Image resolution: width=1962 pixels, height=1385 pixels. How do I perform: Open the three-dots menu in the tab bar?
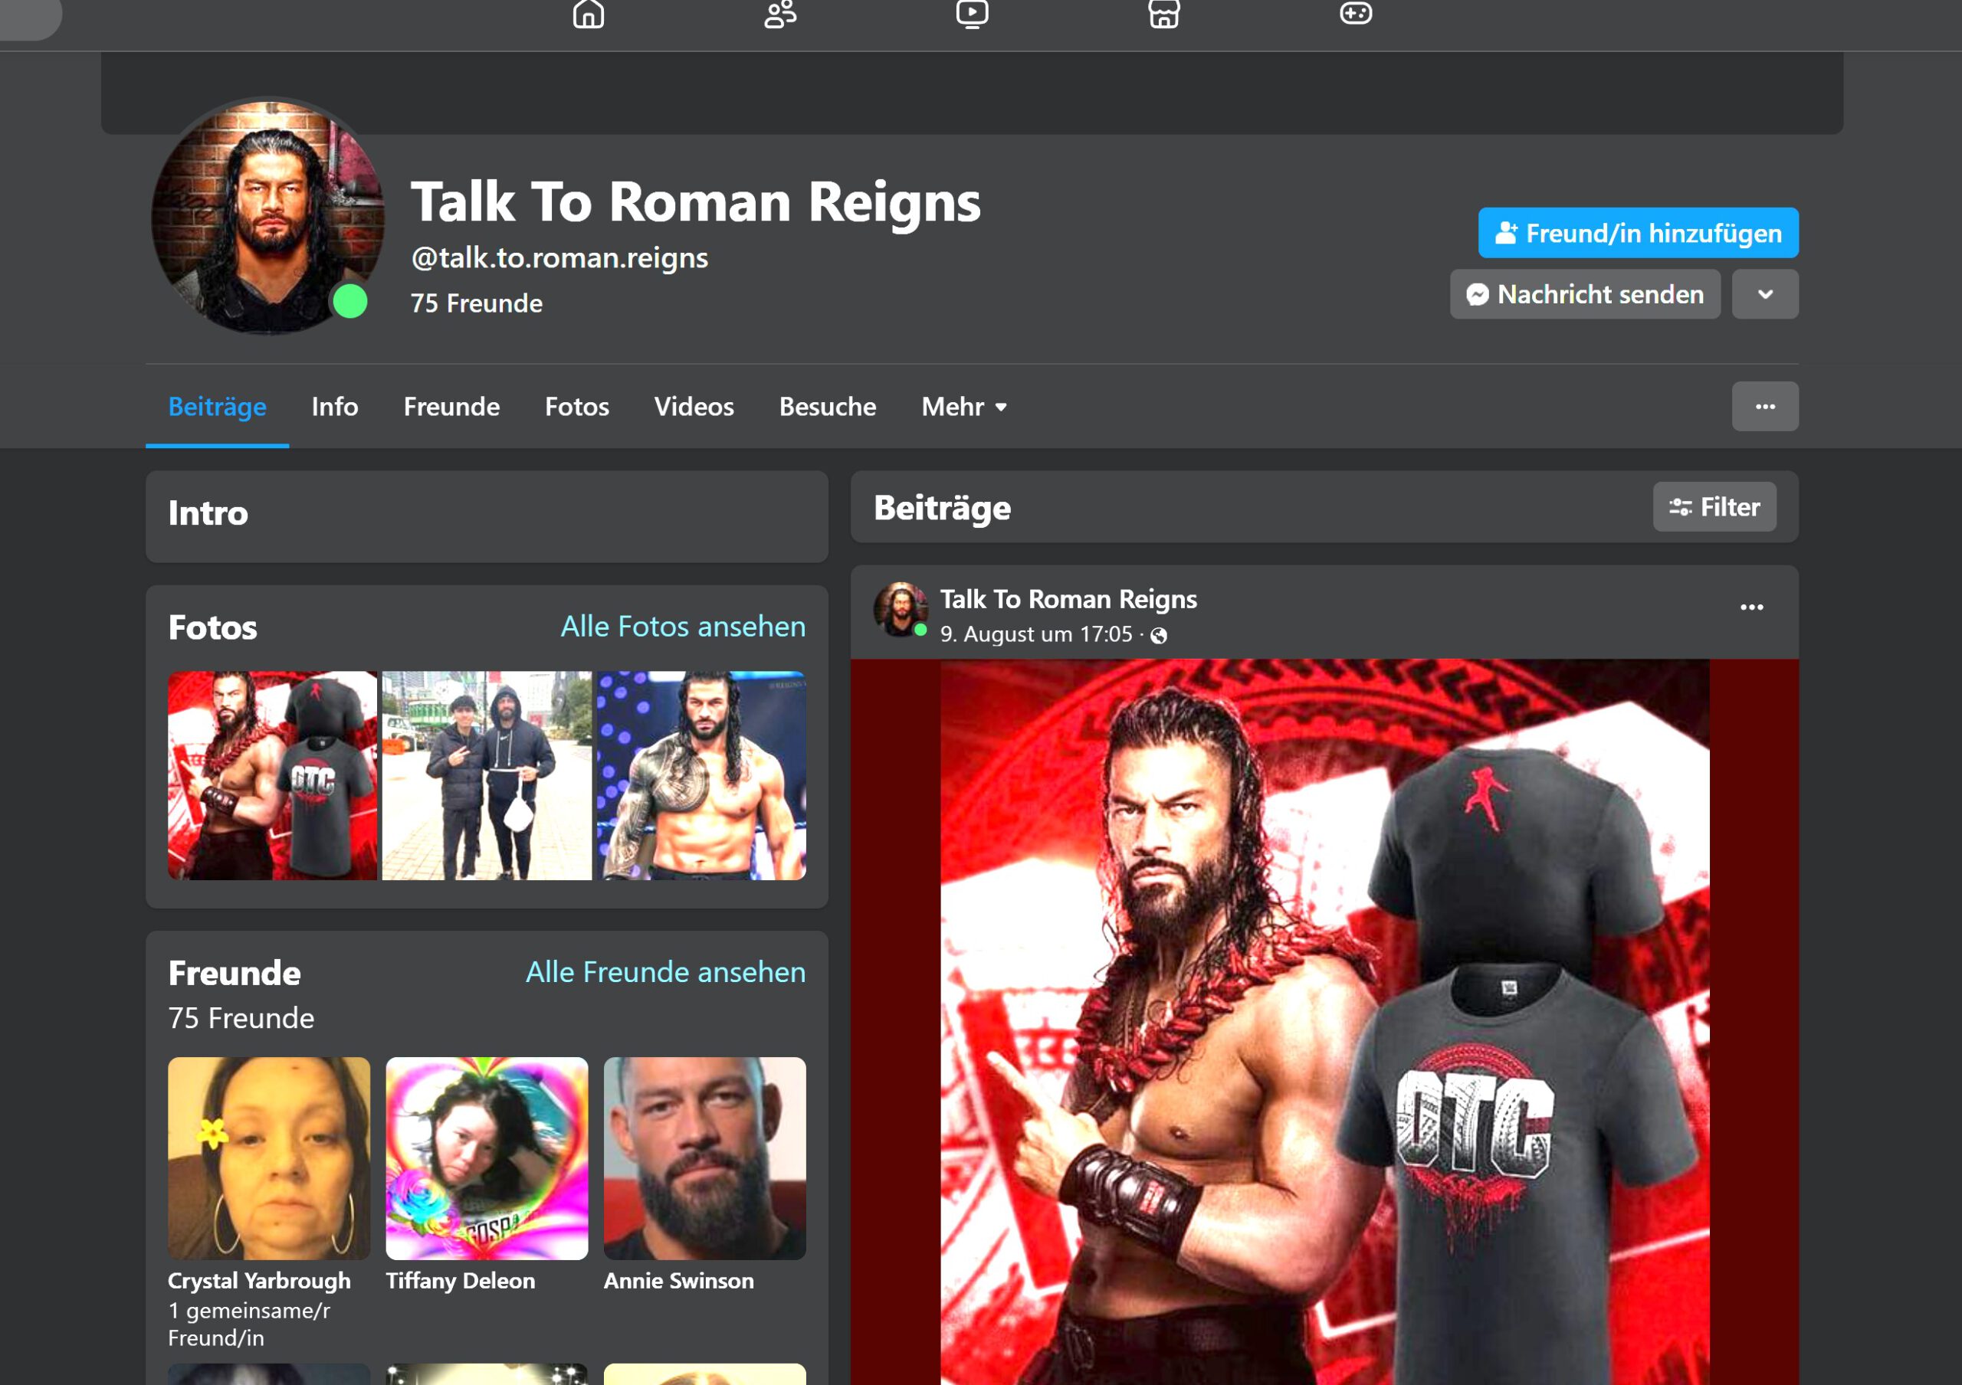[1764, 407]
